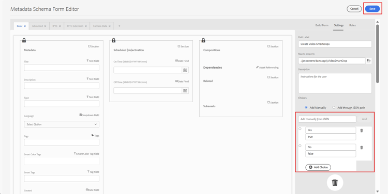Click Asset Referencing link icon label
The height and width of the screenshot is (194, 388).
(267, 68)
